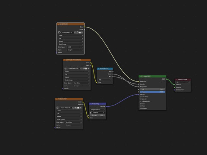Click Color output socket of Base Color texture node

click(x=85, y=27)
